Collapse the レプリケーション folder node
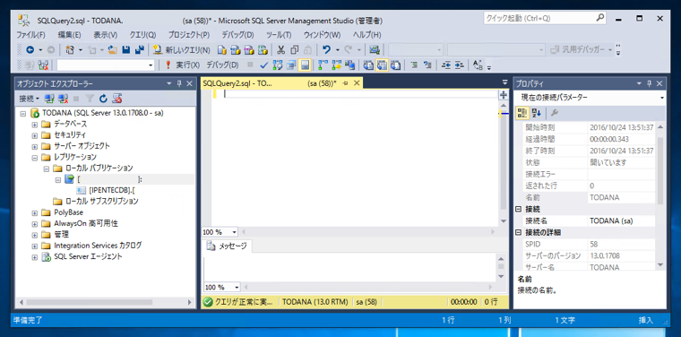 [35, 157]
